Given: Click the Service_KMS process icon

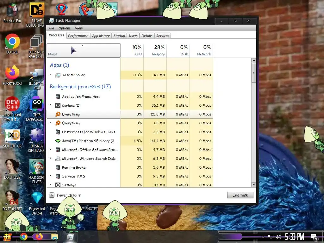Looking at the screenshot, I should click(x=58, y=176).
